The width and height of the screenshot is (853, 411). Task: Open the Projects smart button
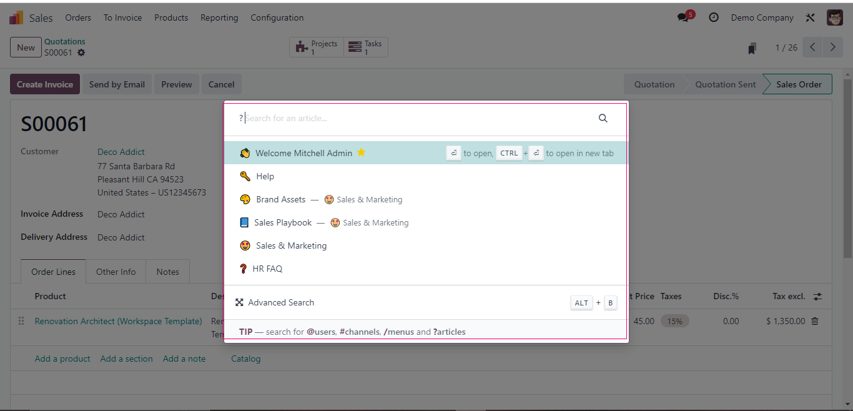coord(317,47)
